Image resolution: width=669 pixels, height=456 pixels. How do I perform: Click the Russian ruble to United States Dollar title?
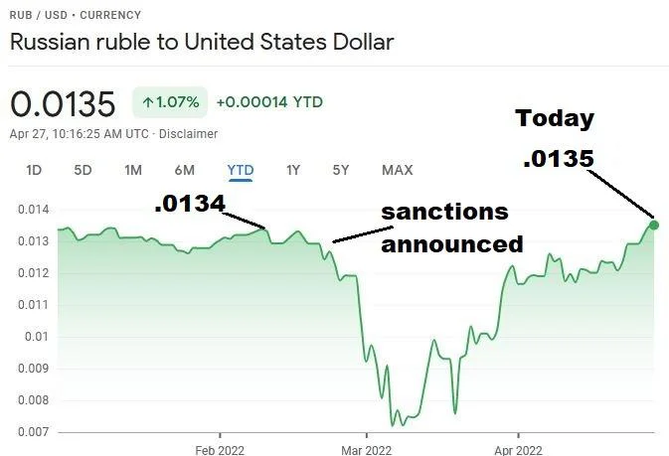point(202,43)
